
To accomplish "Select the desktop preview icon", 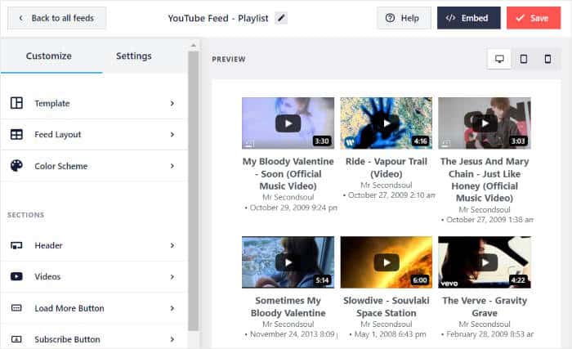I will click(499, 59).
